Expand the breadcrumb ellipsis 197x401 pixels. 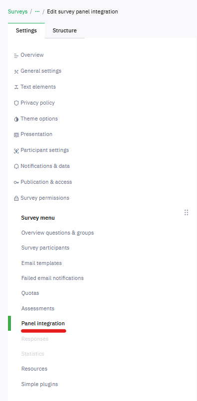[37, 12]
